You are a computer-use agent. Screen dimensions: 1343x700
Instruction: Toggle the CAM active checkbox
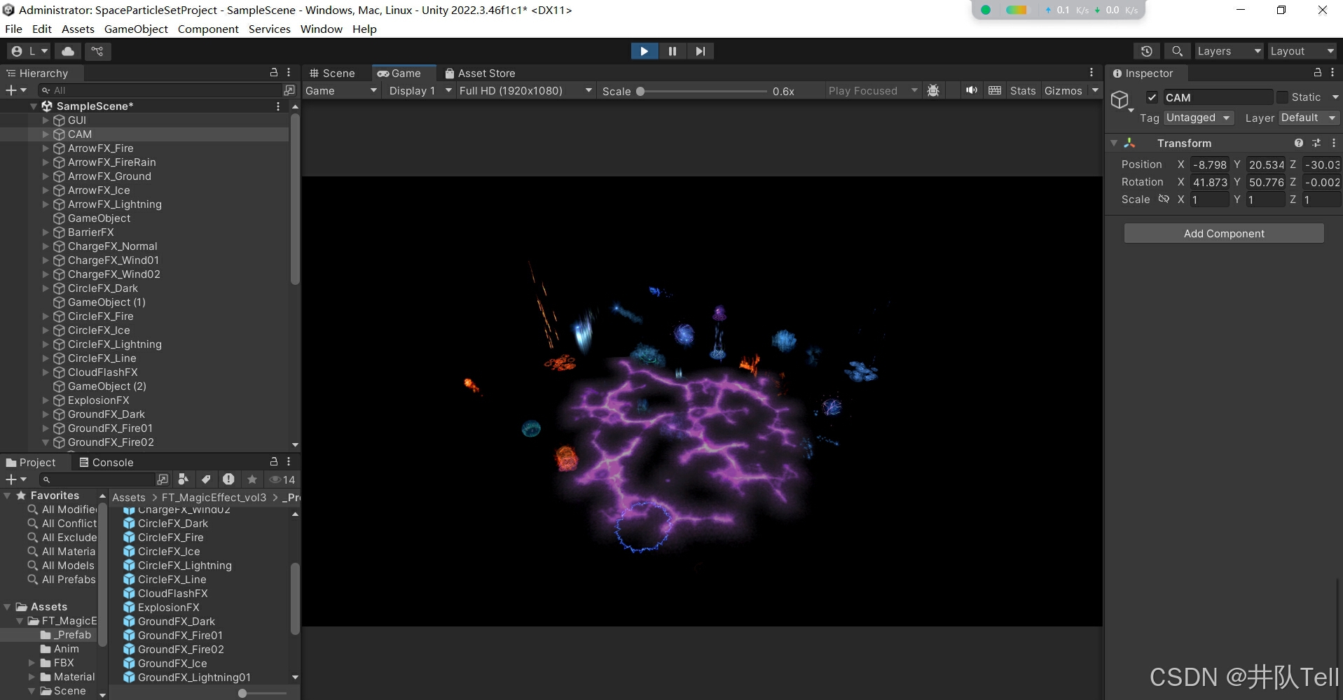[x=1152, y=97]
